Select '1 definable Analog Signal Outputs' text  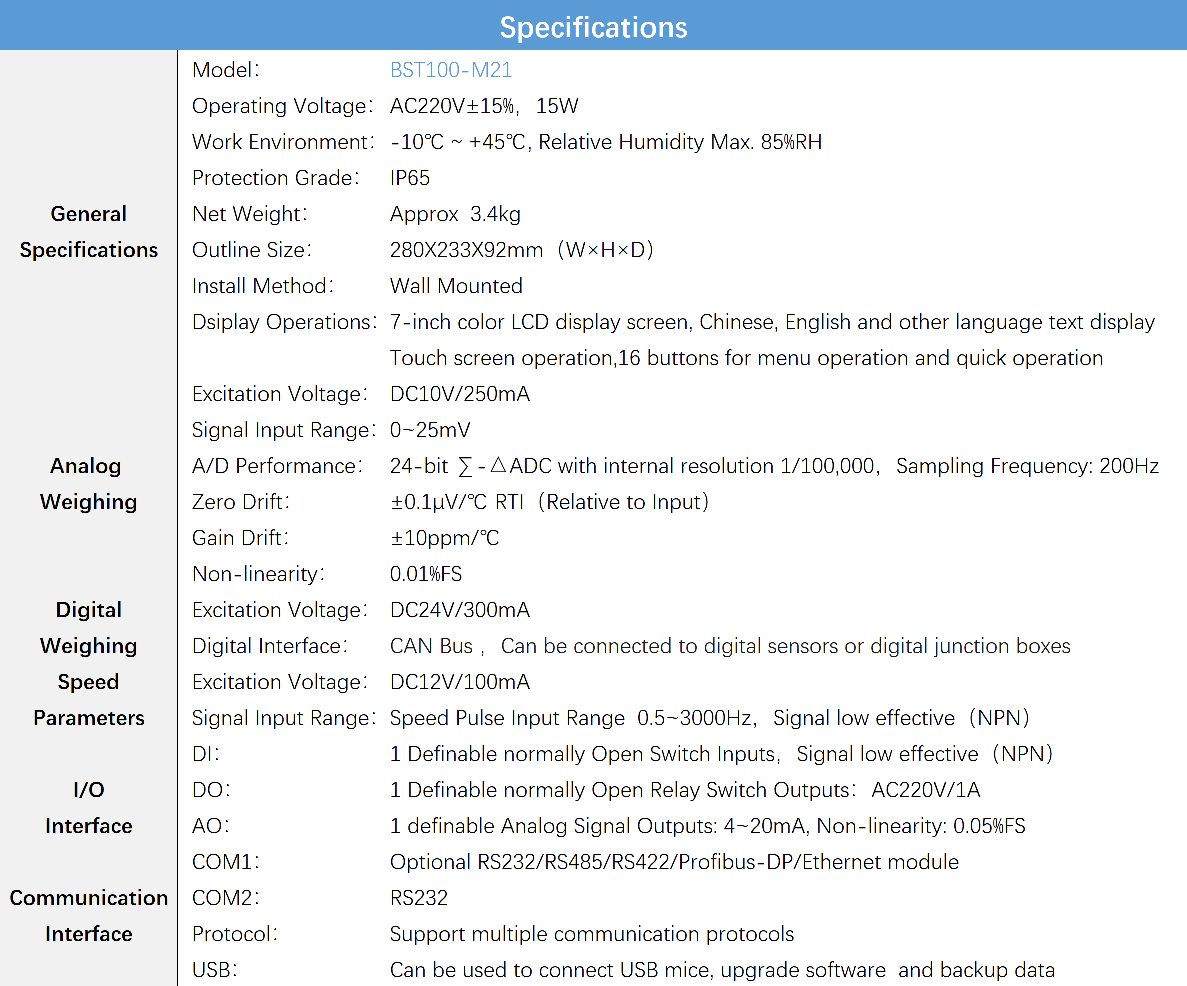(x=554, y=826)
